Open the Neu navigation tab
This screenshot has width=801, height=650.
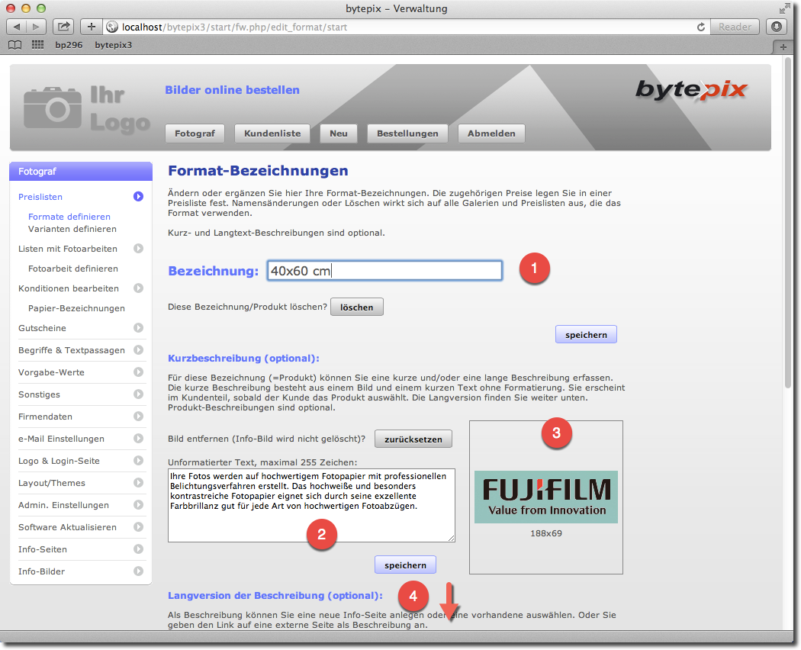(x=339, y=134)
